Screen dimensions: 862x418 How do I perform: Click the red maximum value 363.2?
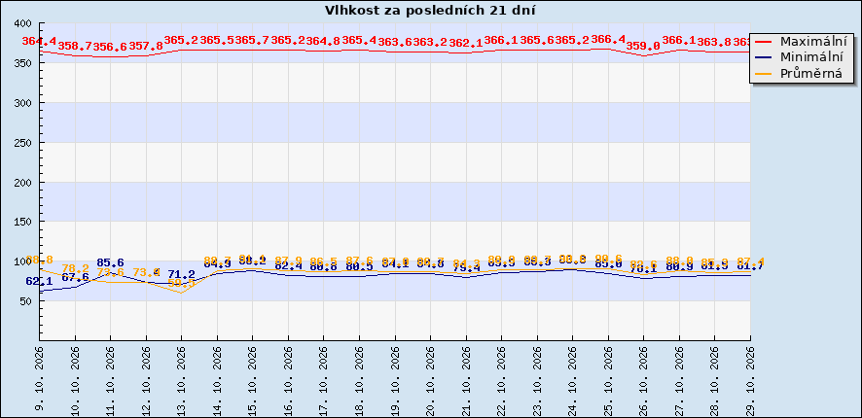pyautogui.click(x=430, y=42)
